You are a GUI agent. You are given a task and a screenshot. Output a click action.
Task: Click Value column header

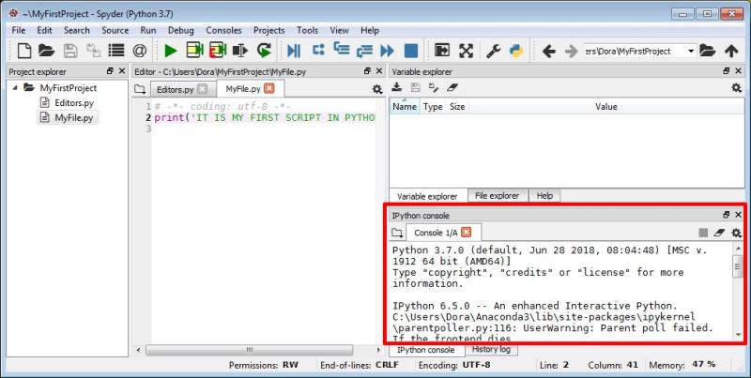[x=605, y=107]
